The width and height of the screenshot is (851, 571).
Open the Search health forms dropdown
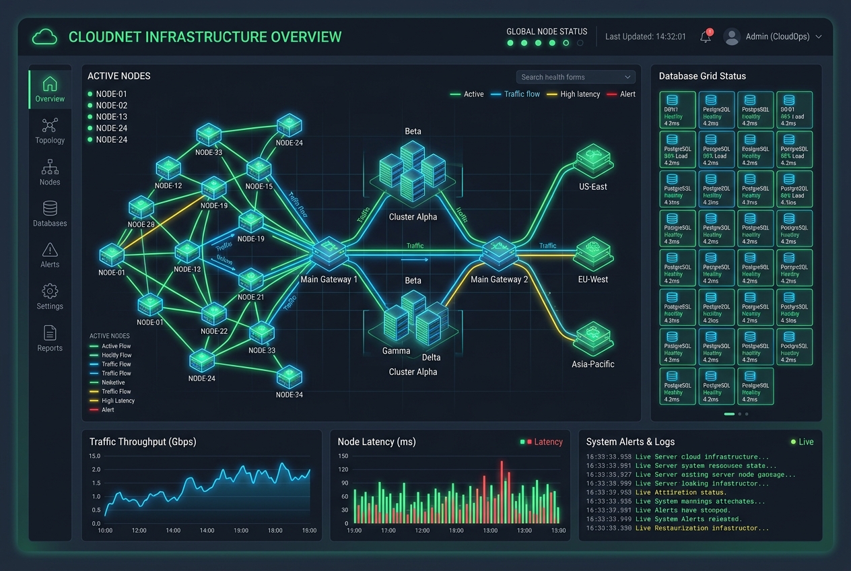tap(576, 77)
